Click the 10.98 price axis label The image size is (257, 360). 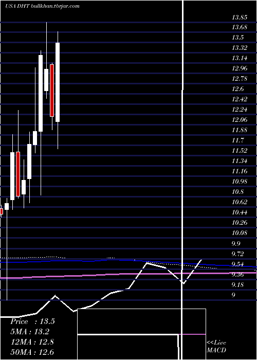[x=240, y=182]
